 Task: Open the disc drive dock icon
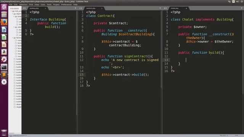[4, 82]
